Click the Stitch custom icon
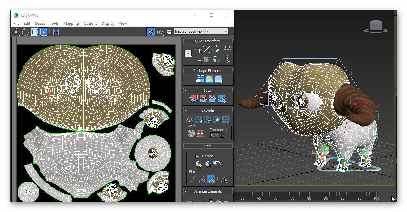 coord(221,99)
